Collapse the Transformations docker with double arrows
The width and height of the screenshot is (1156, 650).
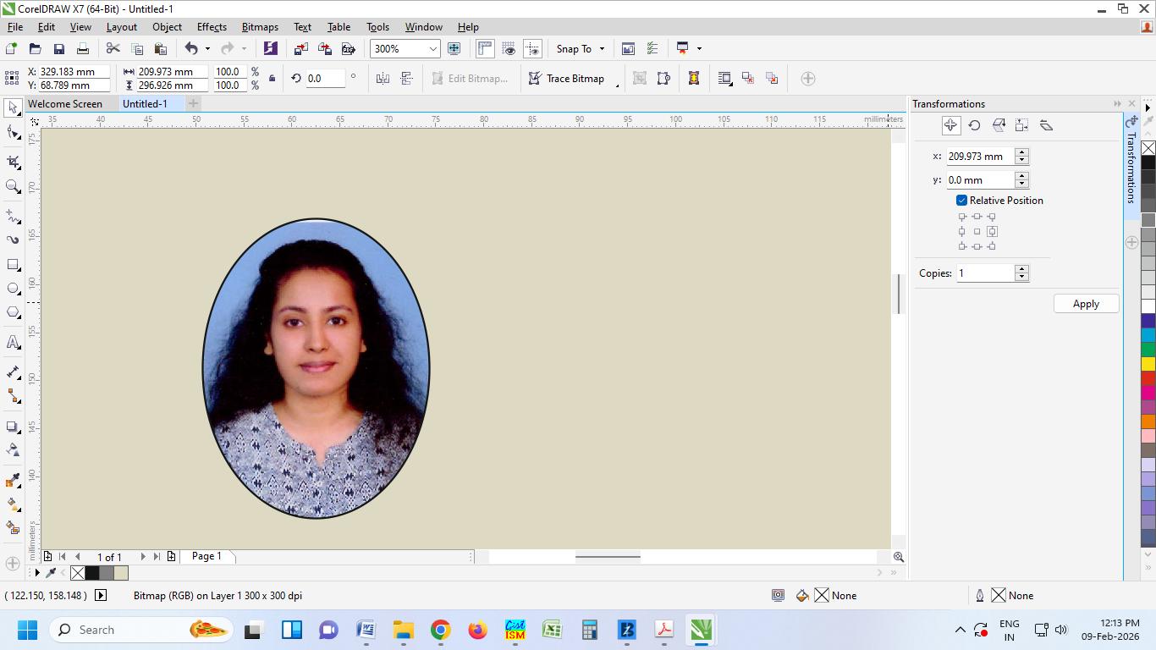[x=1117, y=104]
